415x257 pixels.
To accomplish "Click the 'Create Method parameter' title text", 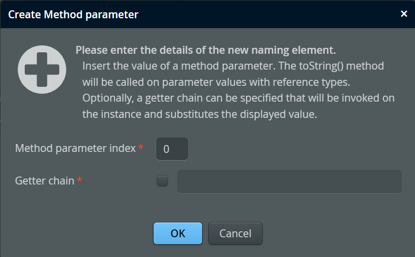I will [73, 14].
